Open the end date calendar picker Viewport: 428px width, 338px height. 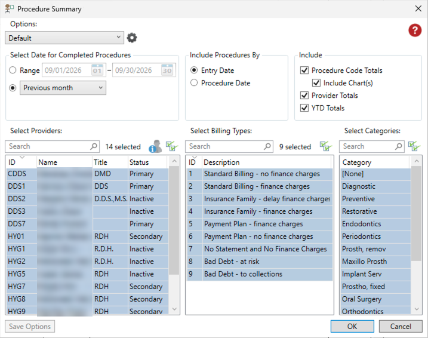[167, 70]
